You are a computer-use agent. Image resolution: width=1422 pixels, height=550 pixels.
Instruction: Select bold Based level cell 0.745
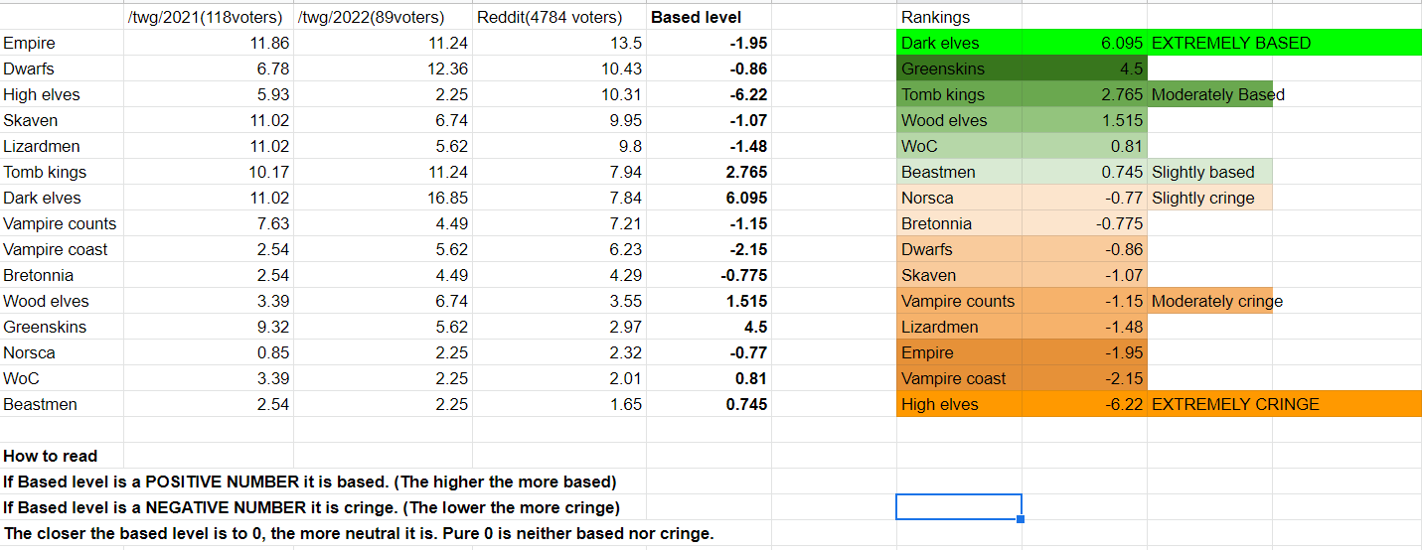(709, 405)
